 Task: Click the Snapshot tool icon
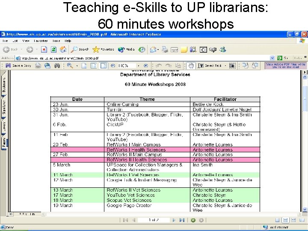[x=232, y=65]
